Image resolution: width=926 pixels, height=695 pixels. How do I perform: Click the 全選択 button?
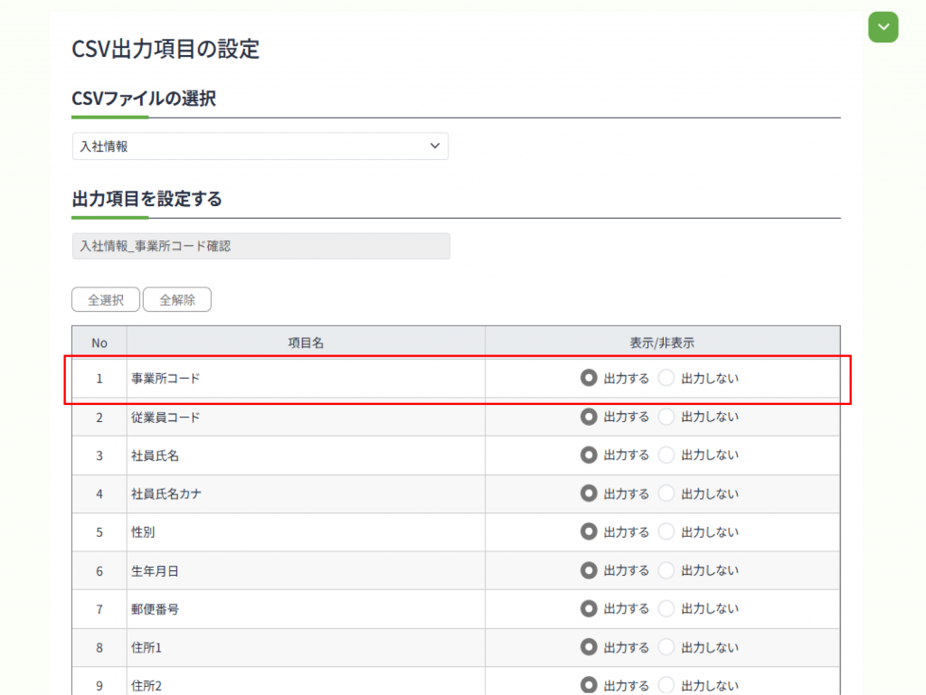tap(106, 300)
